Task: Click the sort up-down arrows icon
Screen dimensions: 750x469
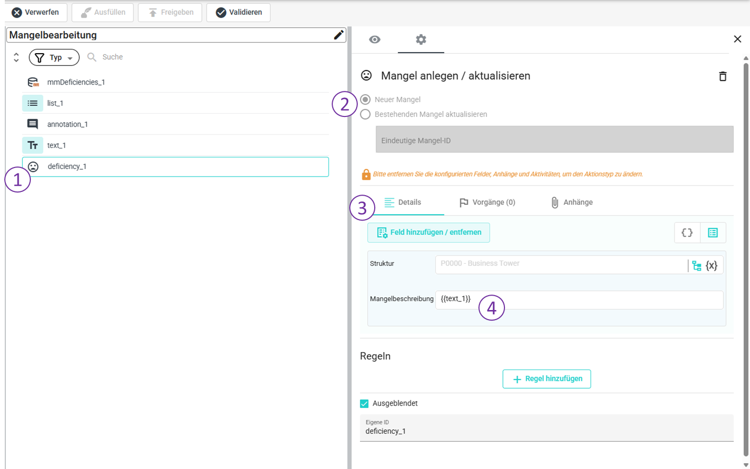Action: [16, 57]
